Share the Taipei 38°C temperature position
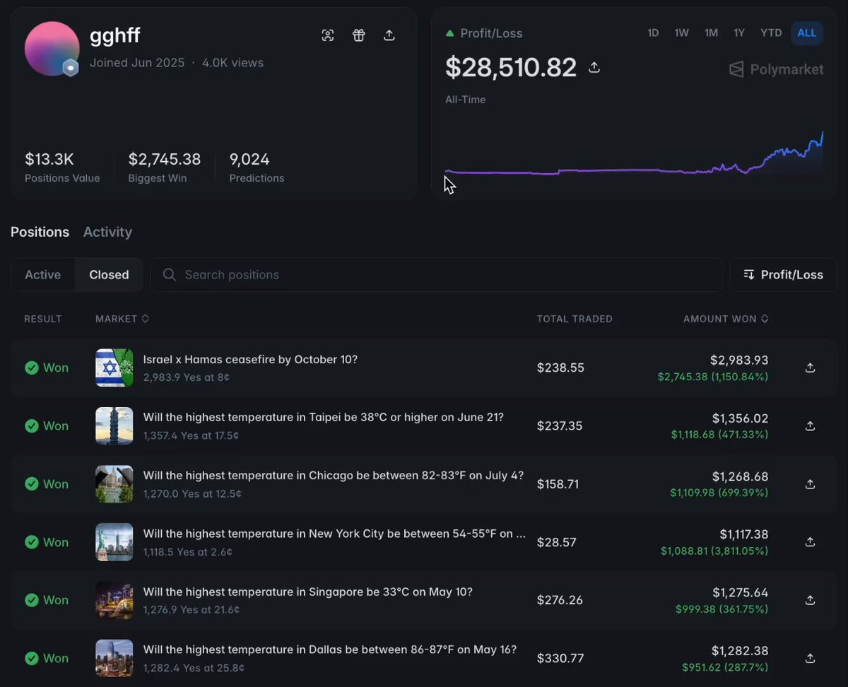 (x=811, y=425)
